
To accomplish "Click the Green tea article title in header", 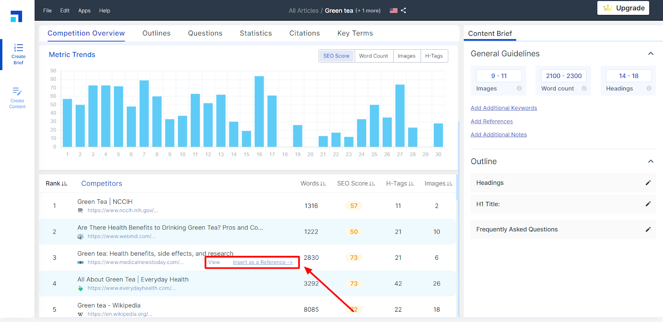I will [339, 11].
